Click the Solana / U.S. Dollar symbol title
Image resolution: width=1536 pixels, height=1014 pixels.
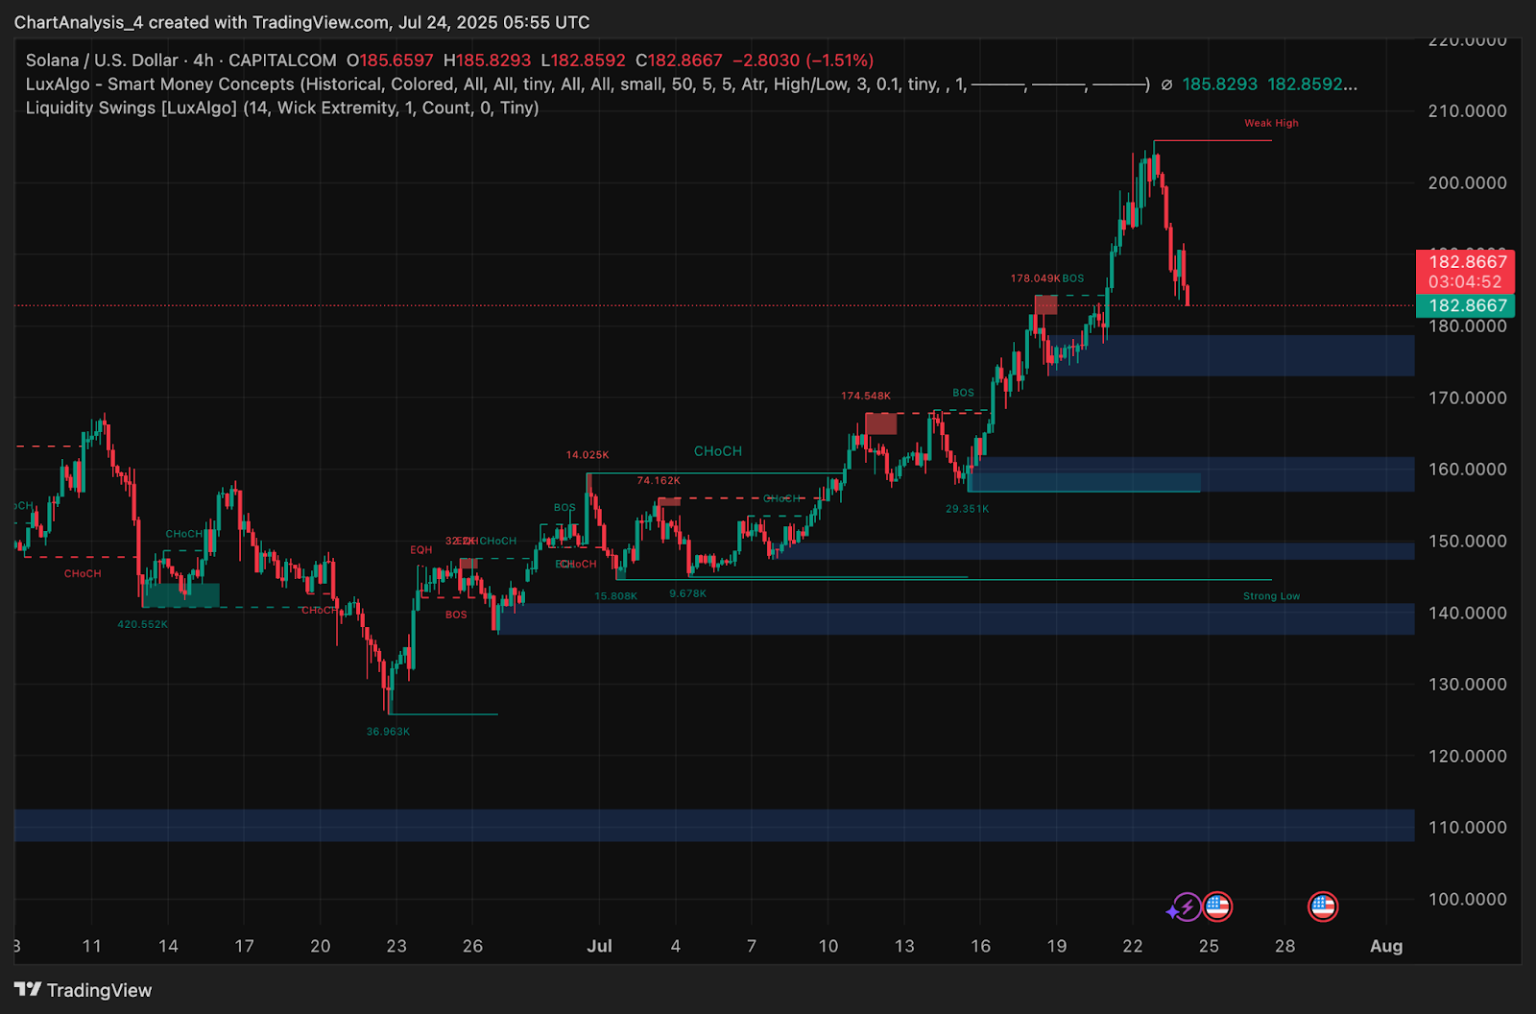click(x=102, y=60)
